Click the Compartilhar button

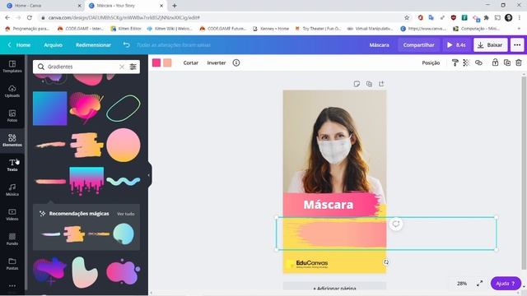click(418, 45)
